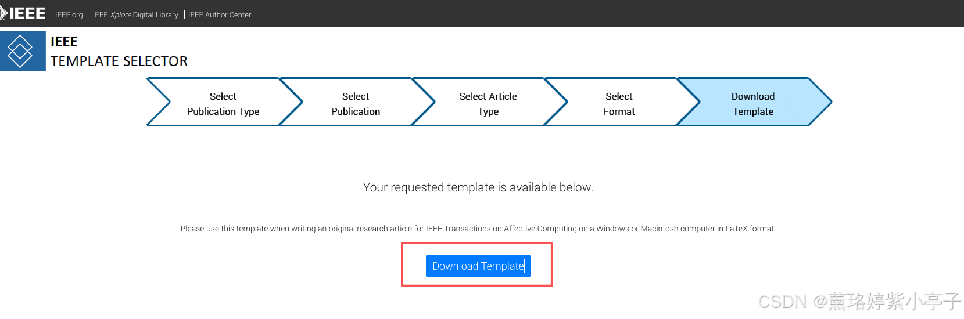Viewport: 964px width, 319px height.
Task: Select the highlighted Download Template step
Action: [x=753, y=102]
